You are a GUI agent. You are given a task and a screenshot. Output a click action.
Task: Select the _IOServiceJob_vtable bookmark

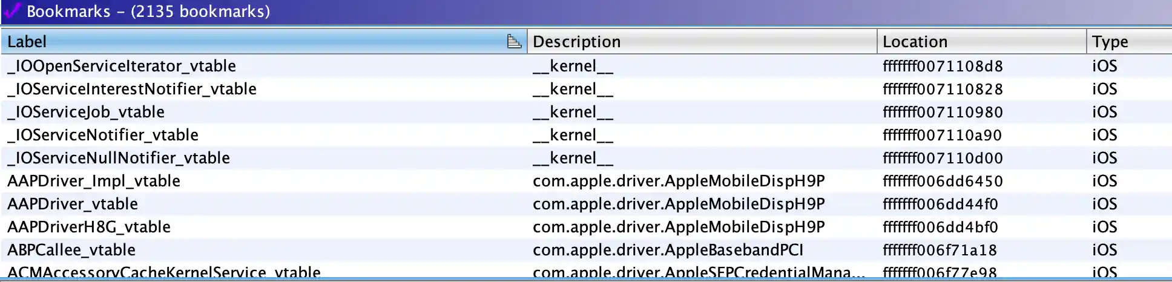[86, 112]
